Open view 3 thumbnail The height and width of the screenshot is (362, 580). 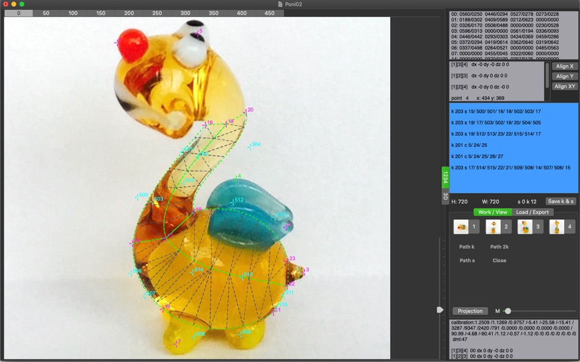[531, 227]
